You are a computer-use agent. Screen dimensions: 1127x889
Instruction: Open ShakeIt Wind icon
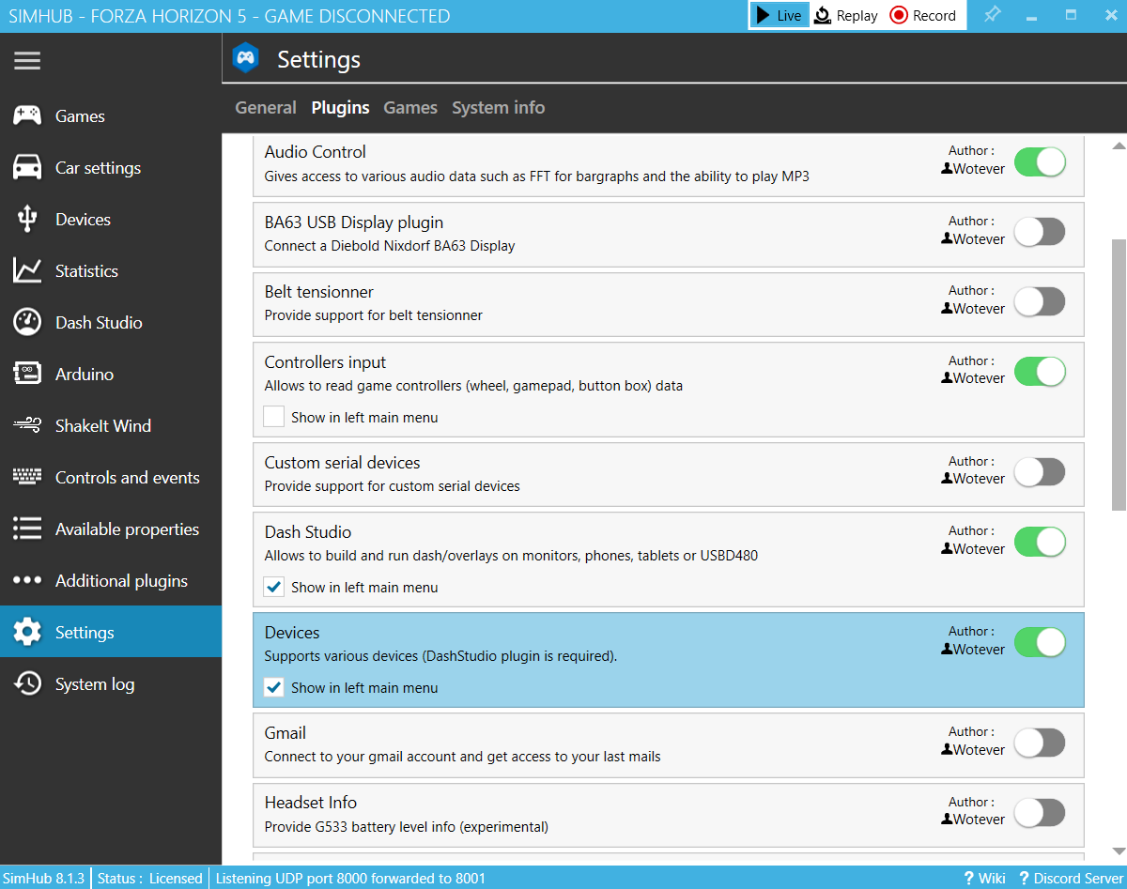(27, 426)
